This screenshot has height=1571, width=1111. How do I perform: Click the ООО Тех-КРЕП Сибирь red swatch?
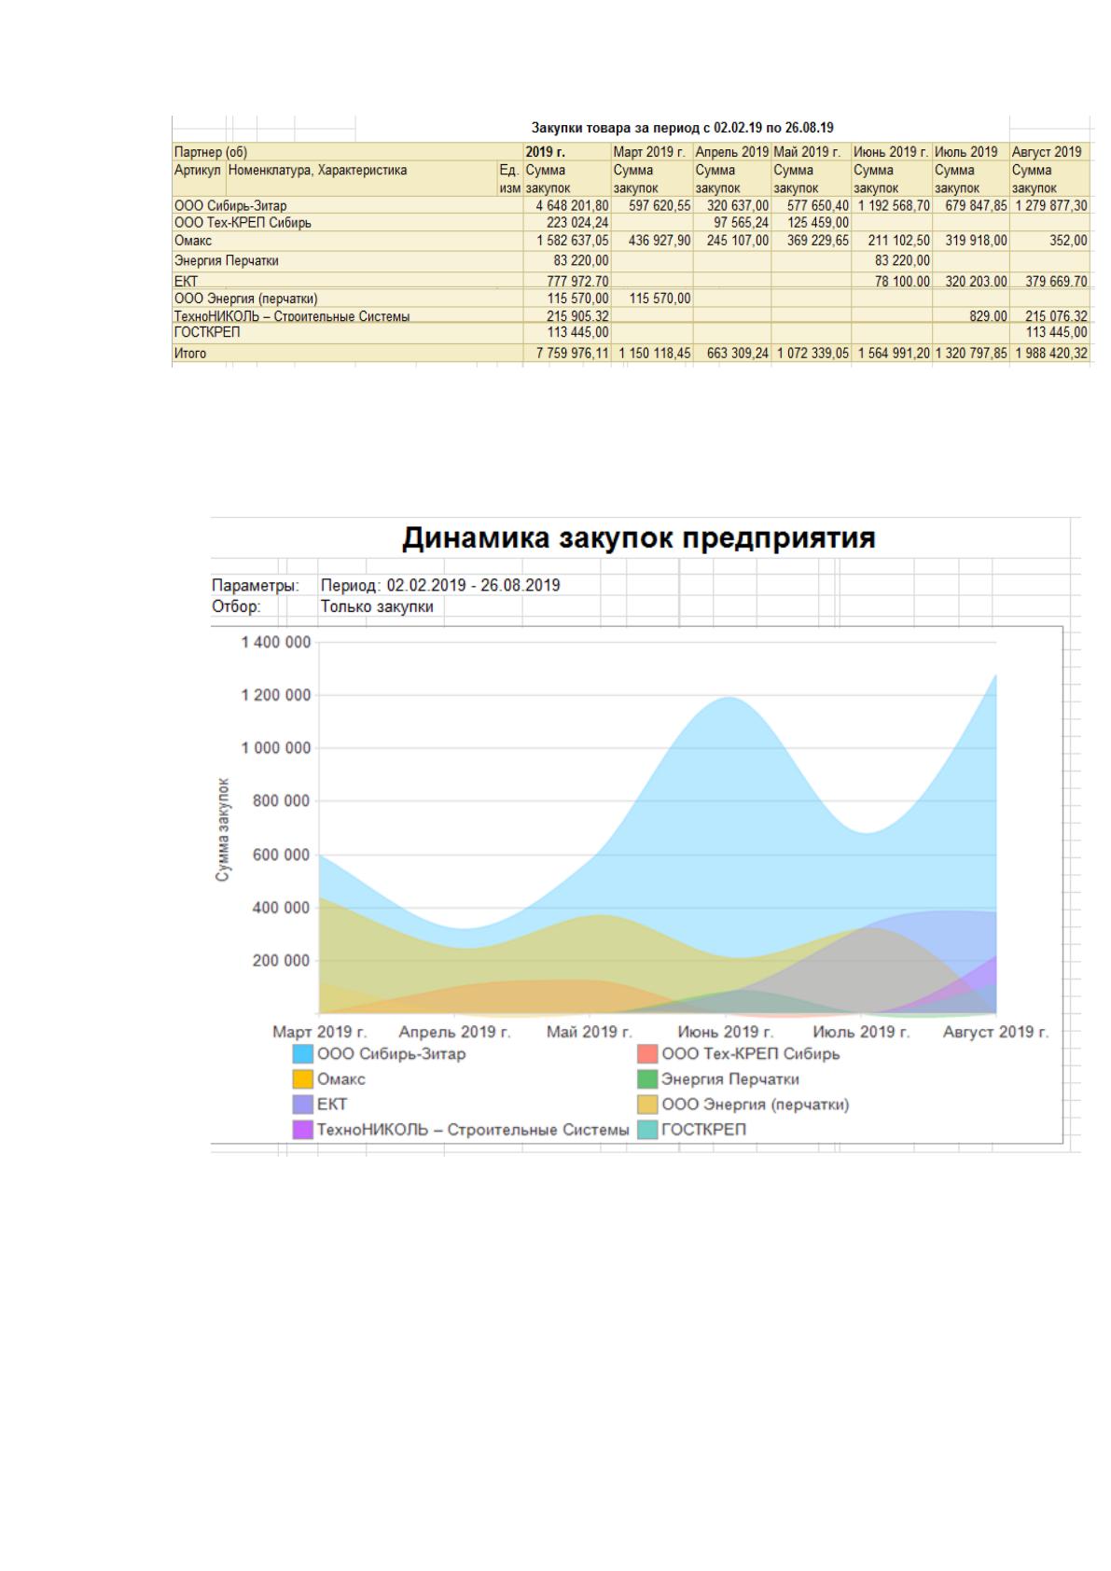647,1054
